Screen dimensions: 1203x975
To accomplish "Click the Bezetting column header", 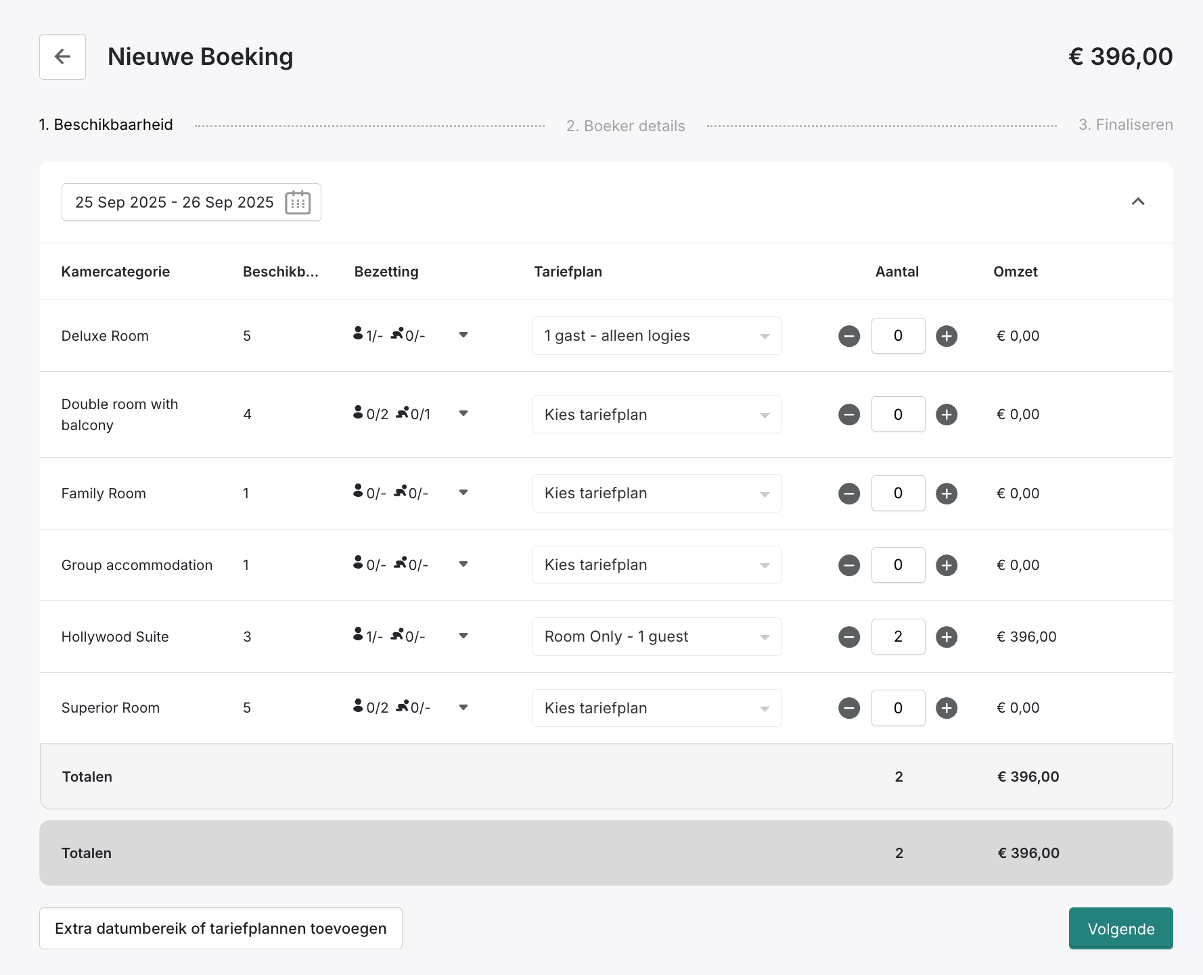I will (x=386, y=272).
